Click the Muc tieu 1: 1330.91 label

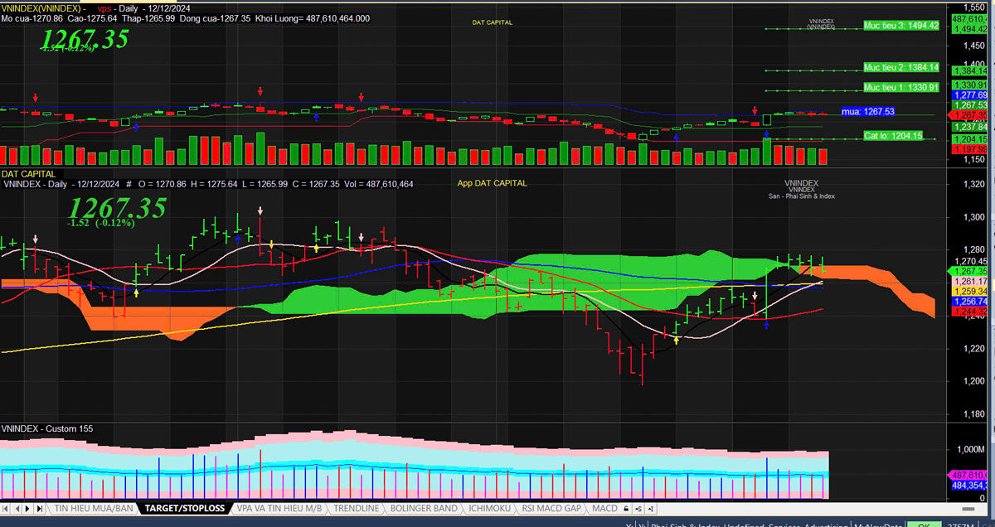pos(900,87)
